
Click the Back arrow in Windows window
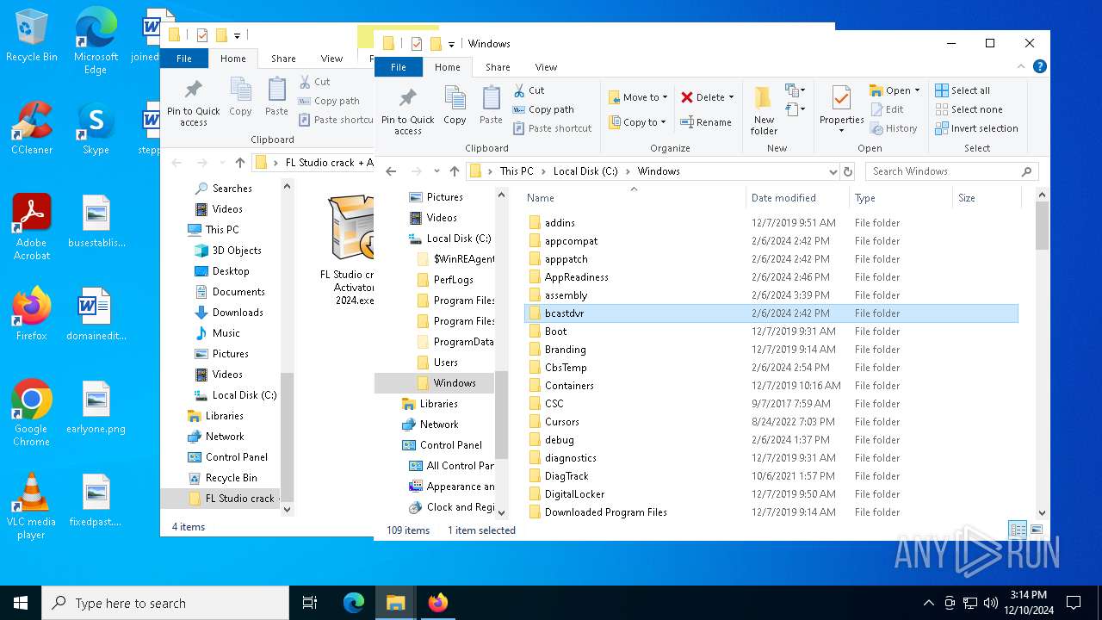(x=391, y=171)
